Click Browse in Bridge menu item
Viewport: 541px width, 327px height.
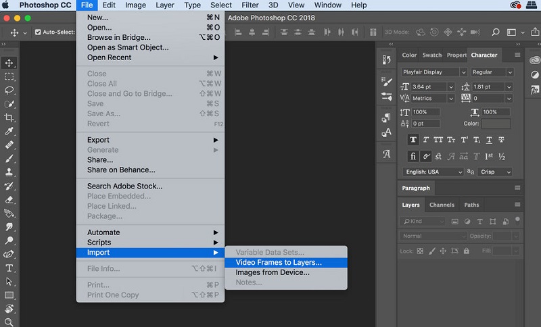[150, 37]
